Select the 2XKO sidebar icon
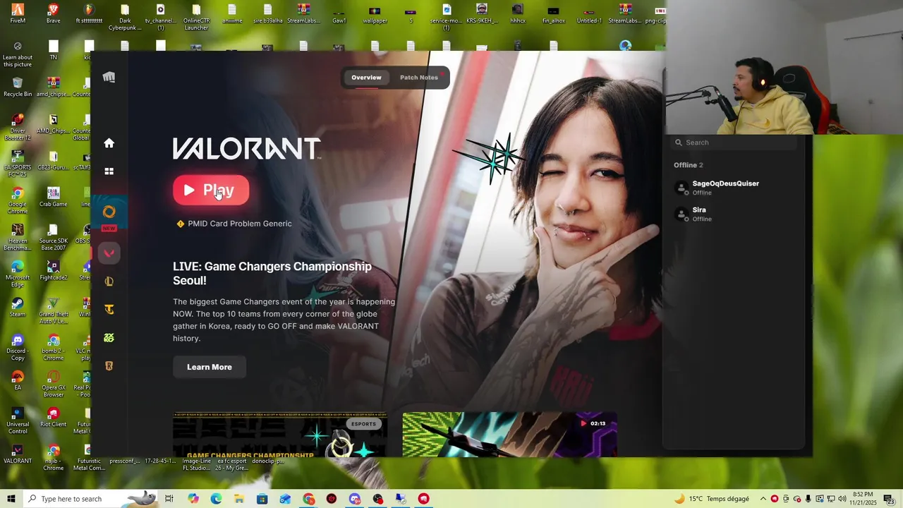The image size is (903, 508). coord(109,338)
